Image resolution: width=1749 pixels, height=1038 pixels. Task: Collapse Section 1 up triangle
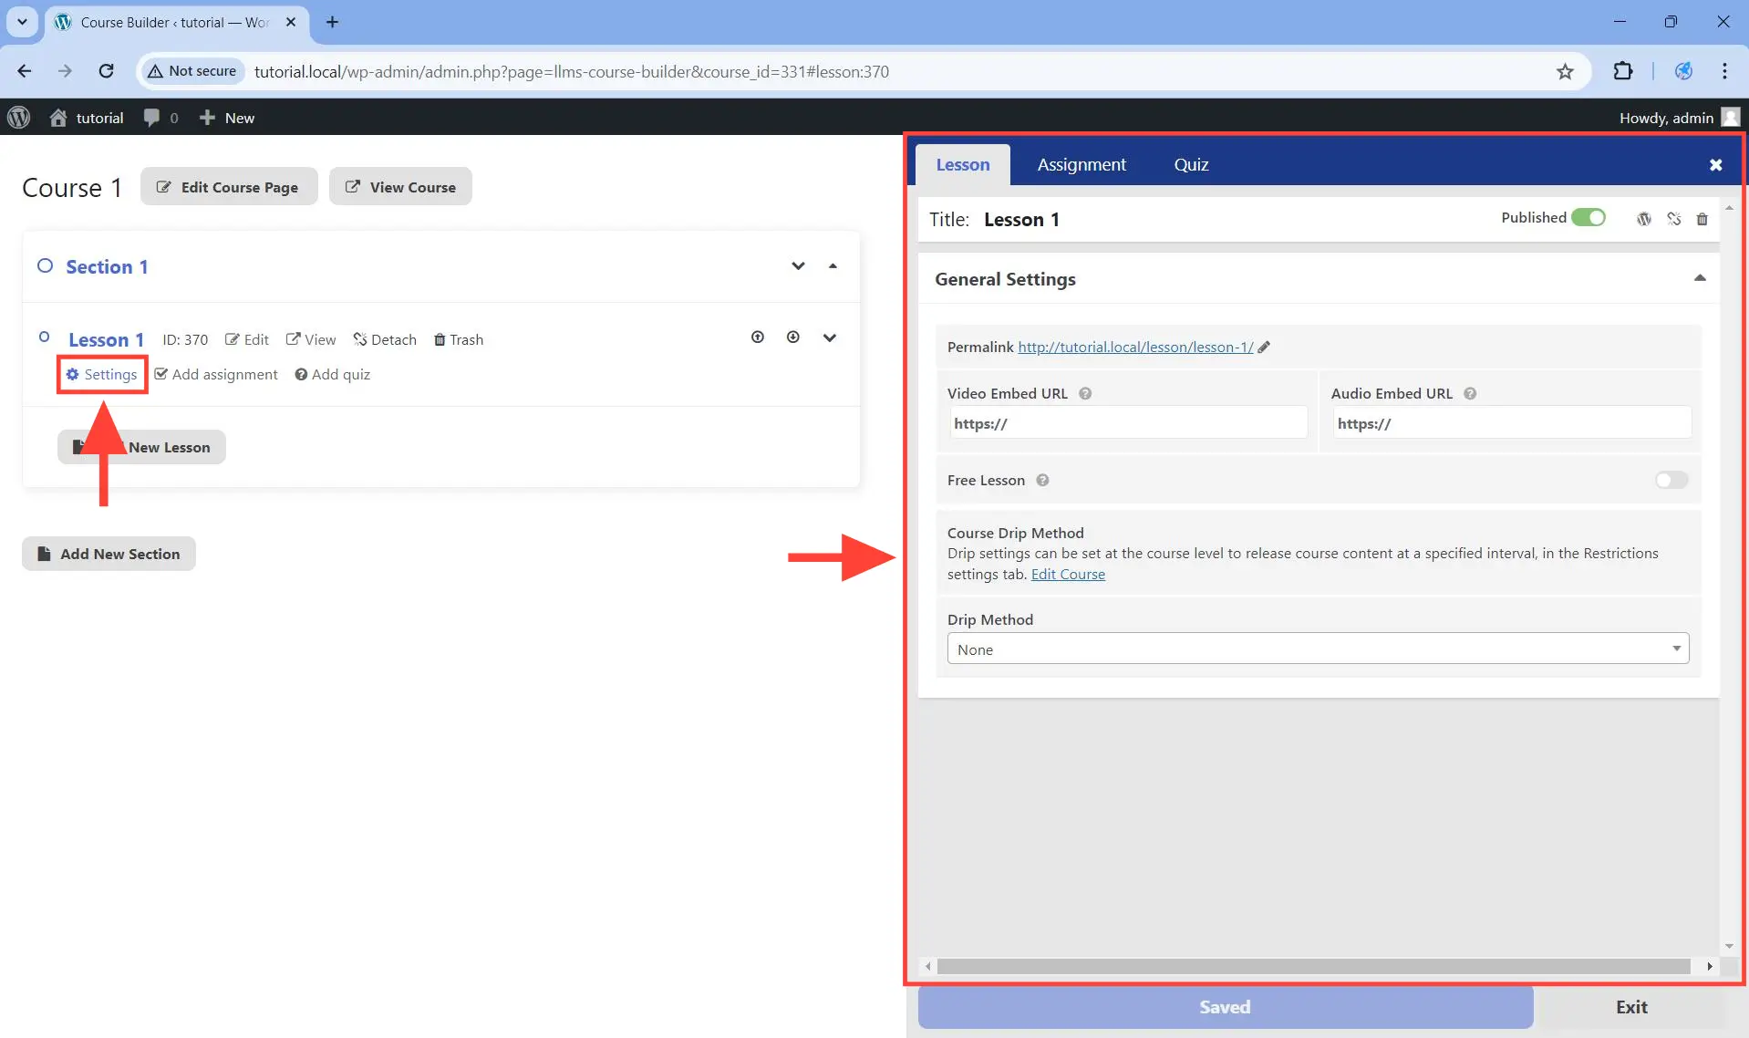coord(833,265)
